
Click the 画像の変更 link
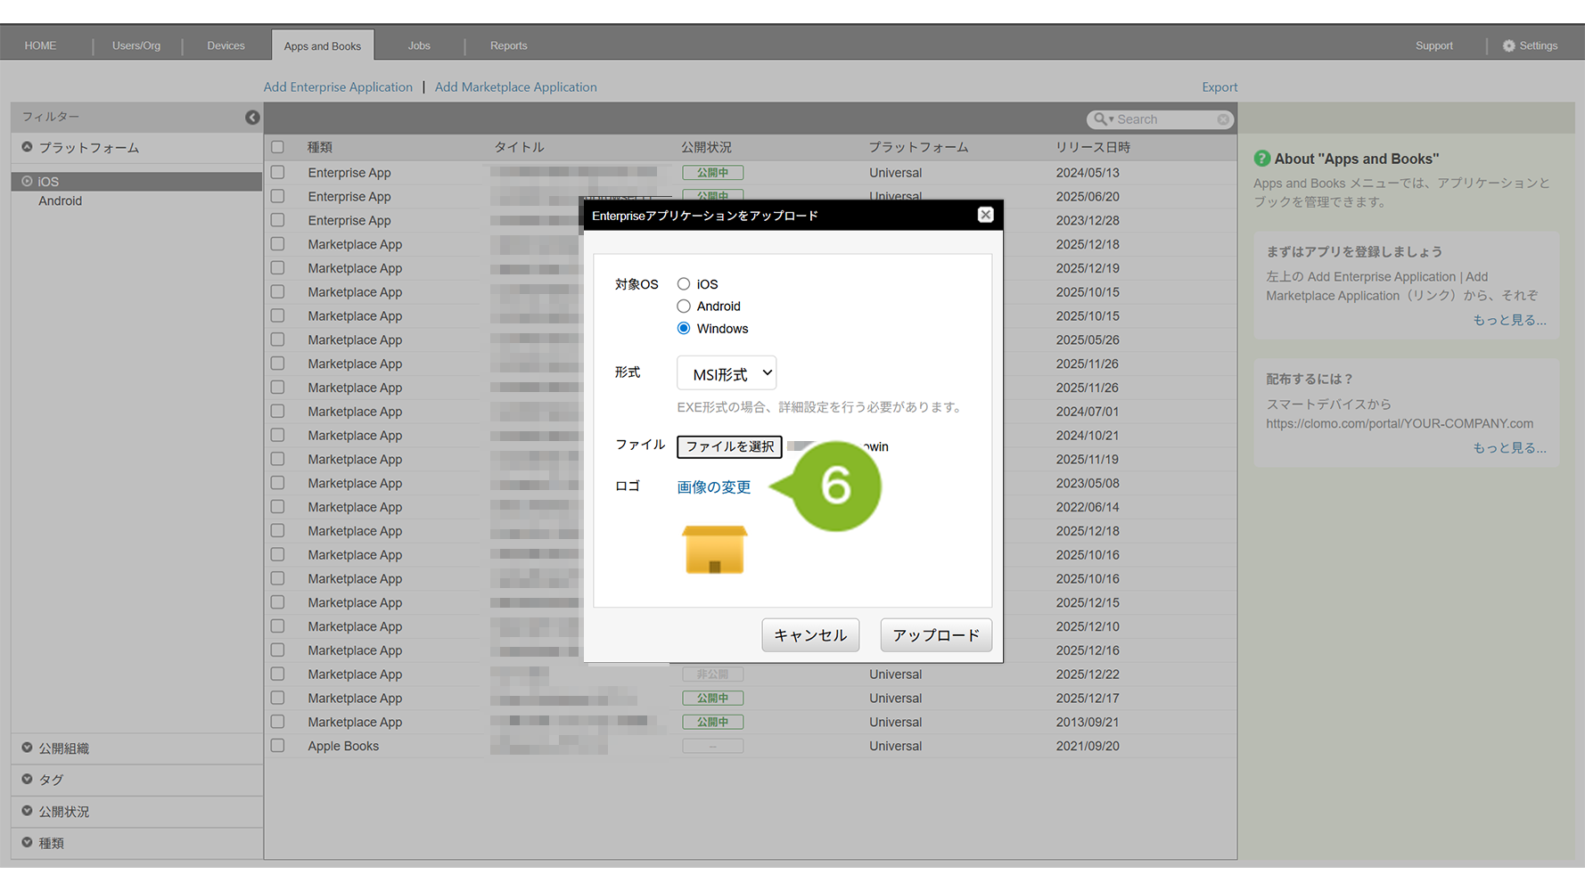(713, 487)
